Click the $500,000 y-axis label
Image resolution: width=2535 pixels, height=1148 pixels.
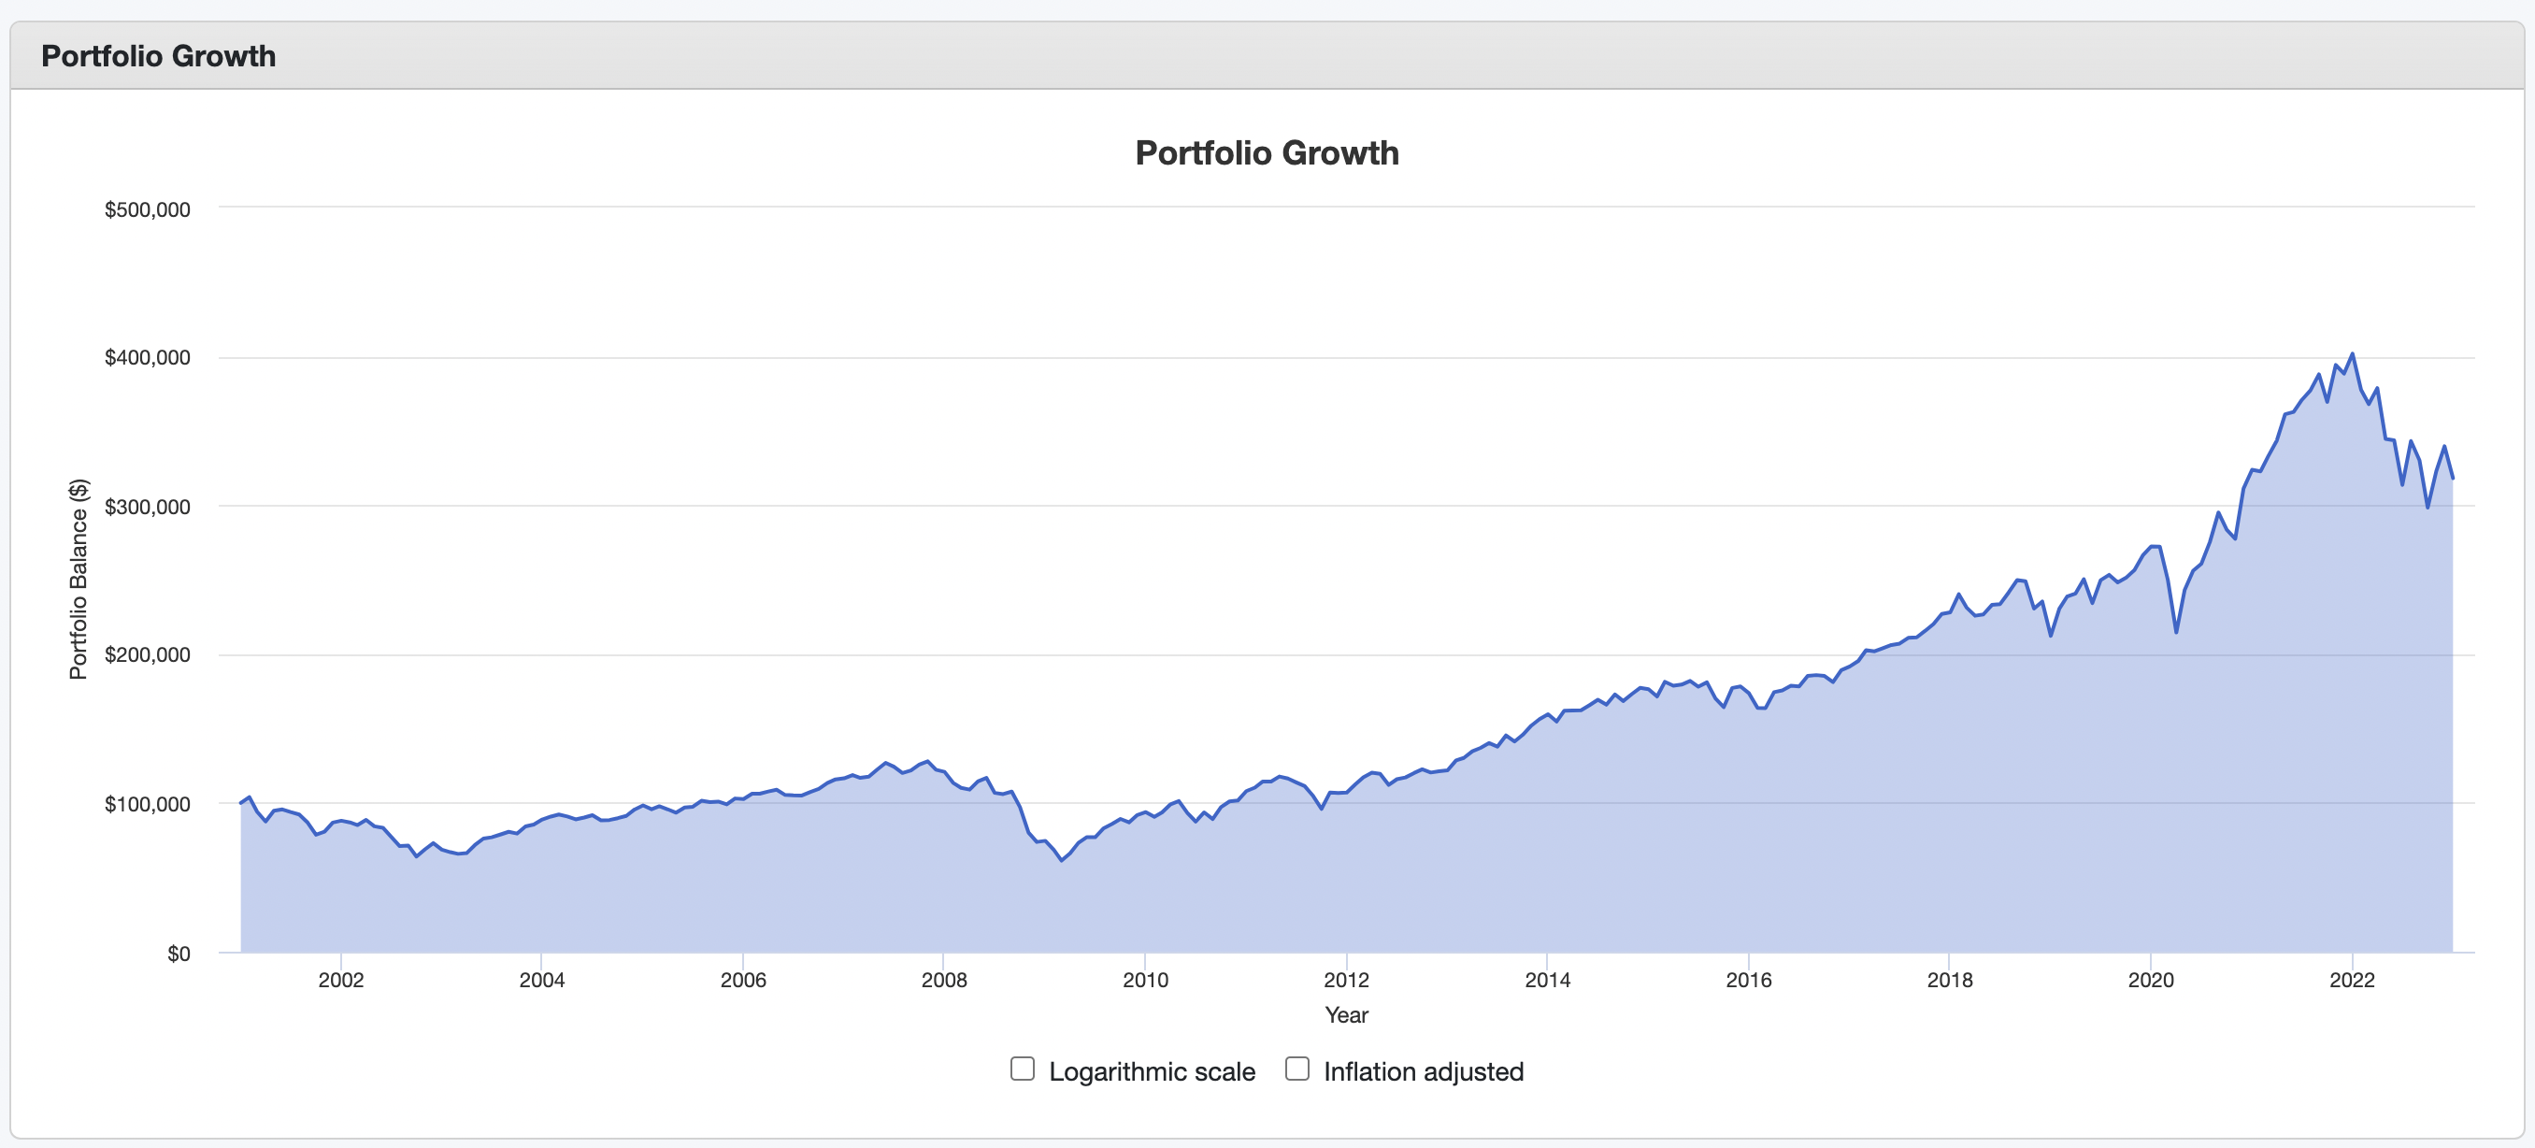(x=148, y=208)
